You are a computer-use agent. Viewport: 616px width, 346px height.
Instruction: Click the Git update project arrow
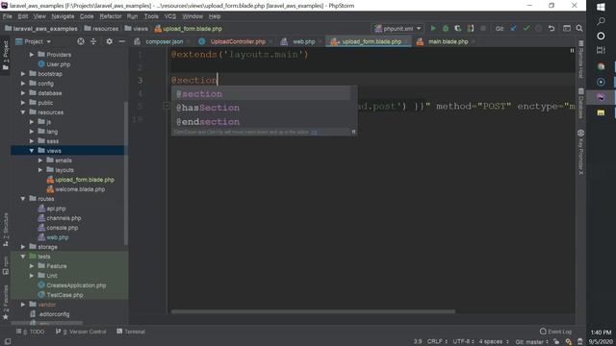coord(513,28)
